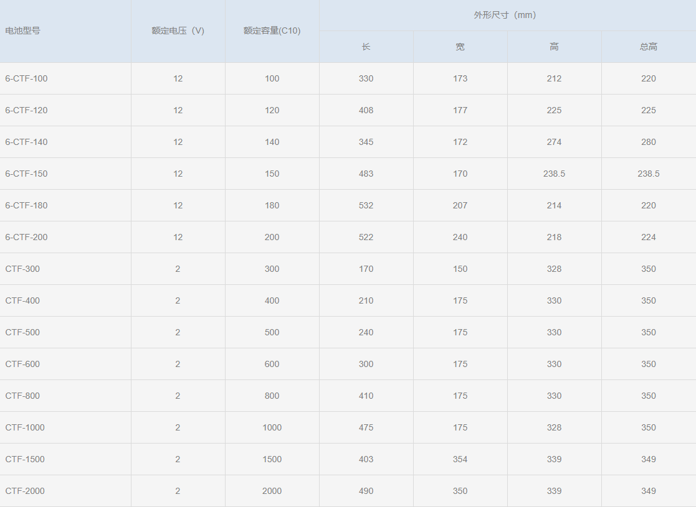Image resolution: width=696 pixels, height=507 pixels.
Task: Click capacity value 800 in CTF-800 row
Action: (x=272, y=396)
